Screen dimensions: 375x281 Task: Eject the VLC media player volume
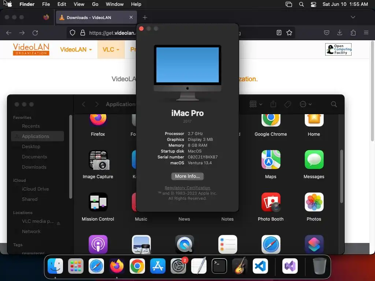[x=58, y=224]
